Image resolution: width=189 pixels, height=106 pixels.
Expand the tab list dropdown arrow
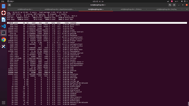[x=187, y=9]
